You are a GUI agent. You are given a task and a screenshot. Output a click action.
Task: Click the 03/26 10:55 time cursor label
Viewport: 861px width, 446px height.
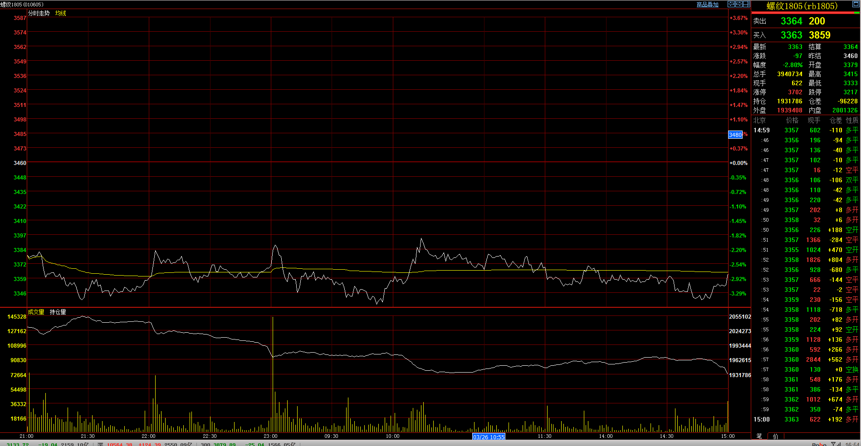pyautogui.click(x=489, y=437)
